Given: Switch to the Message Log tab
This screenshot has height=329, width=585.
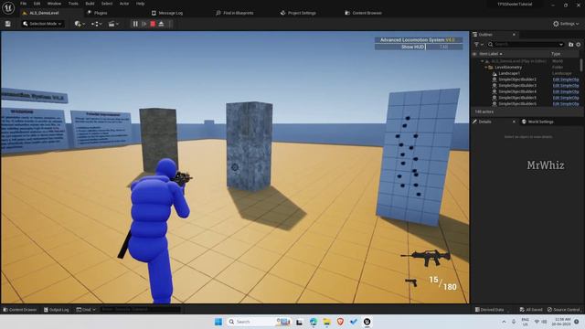Looking at the screenshot, I should (x=167, y=13).
